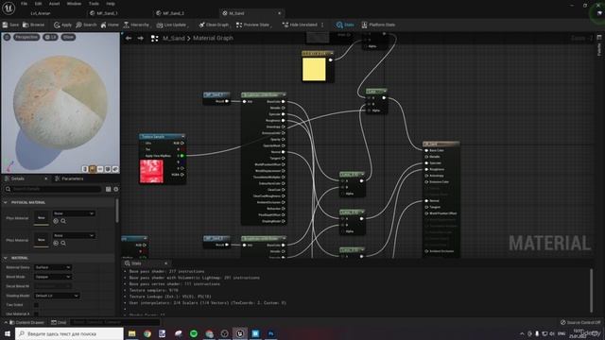Click Clean Graph in the toolbar
The width and height of the screenshot is (605, 340).
click(214, 25)
